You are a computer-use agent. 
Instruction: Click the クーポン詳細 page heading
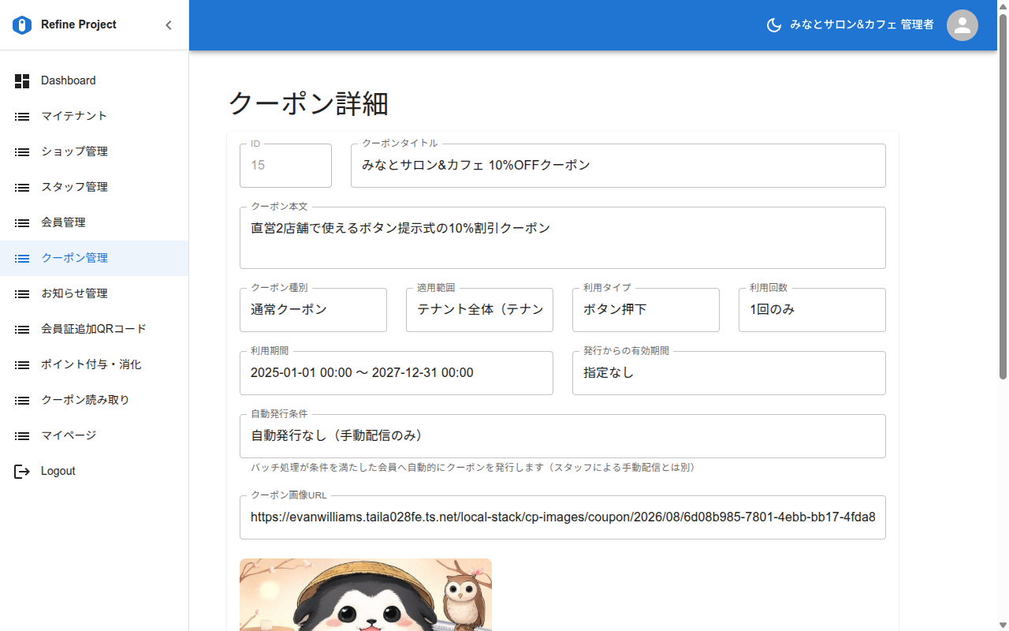[308, 103]
